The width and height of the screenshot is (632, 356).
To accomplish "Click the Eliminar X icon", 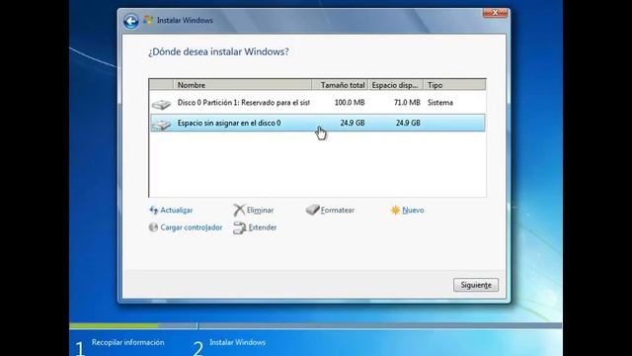I will (x=239, y=210).
